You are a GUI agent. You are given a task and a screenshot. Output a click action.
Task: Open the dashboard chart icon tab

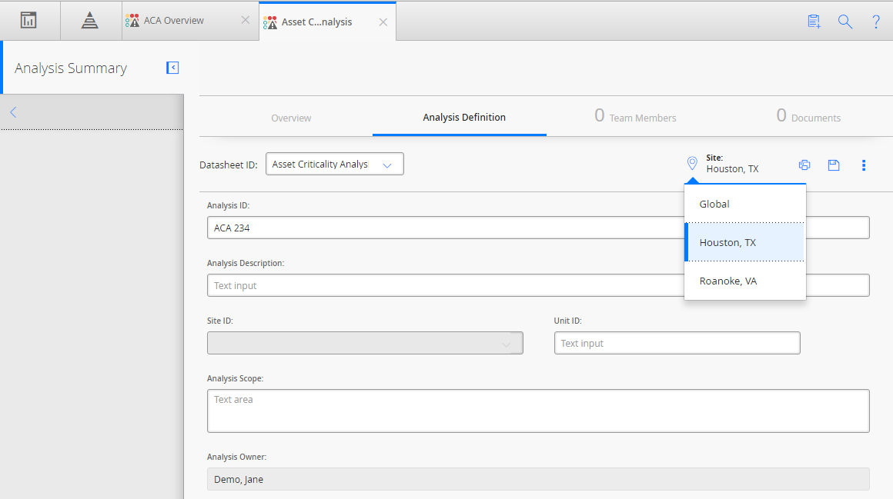(x=28, y=21)
